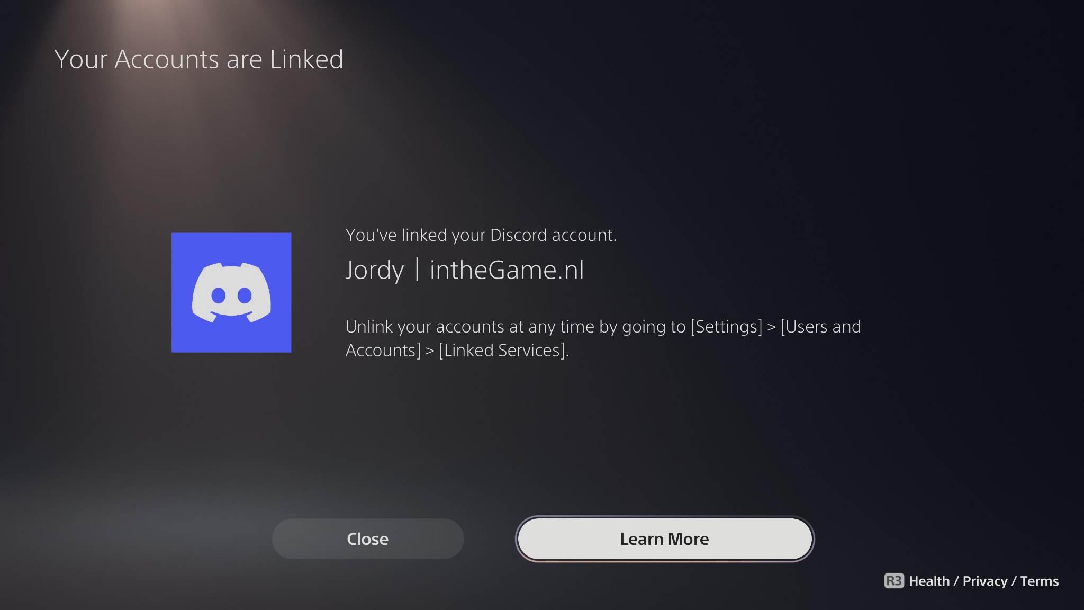Click the word Terms in footer
Screen dimensions: 1084x610
click(1040, 581)
